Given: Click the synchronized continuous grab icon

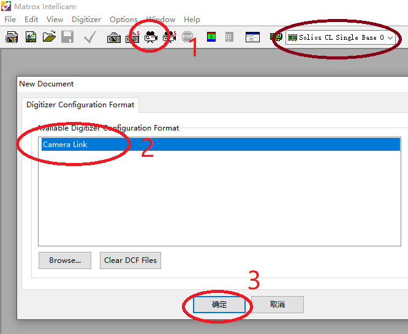Looking at the screenshot, I should [x=170, y=37].
